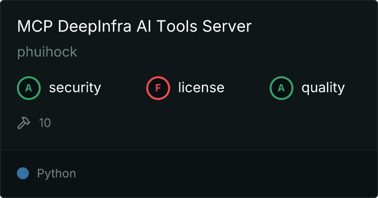Click empty space right of the tool count
The width and height of the screenshot is (378, 198).
tap(199, 123)
